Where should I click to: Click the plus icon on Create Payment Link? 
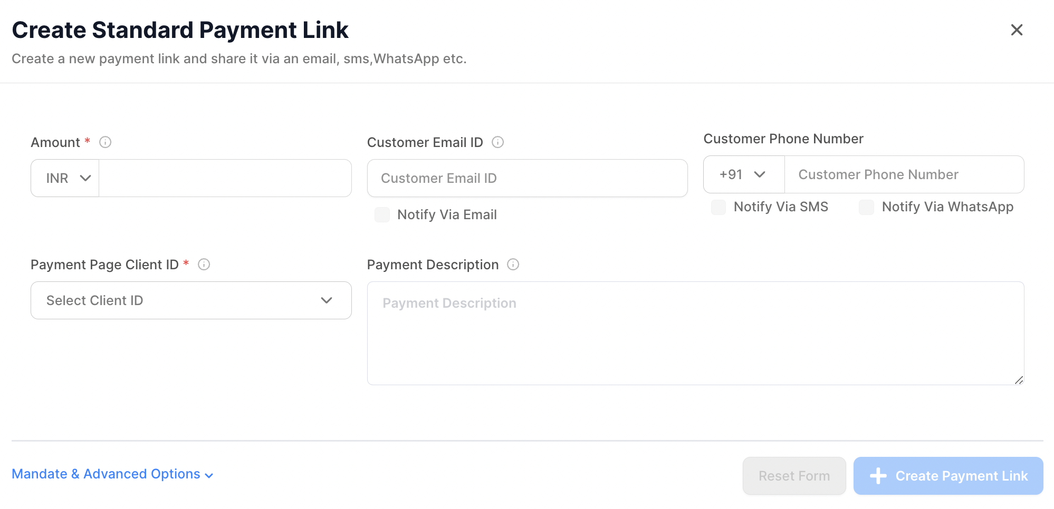[878, 476]
